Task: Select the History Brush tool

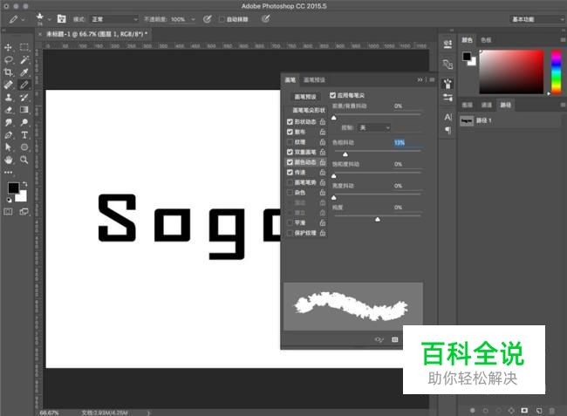Action: tap(24, 97)
